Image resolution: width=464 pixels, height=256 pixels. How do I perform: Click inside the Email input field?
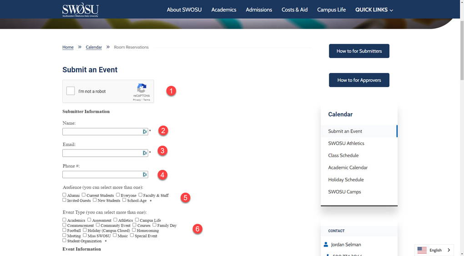coord(105,153)
